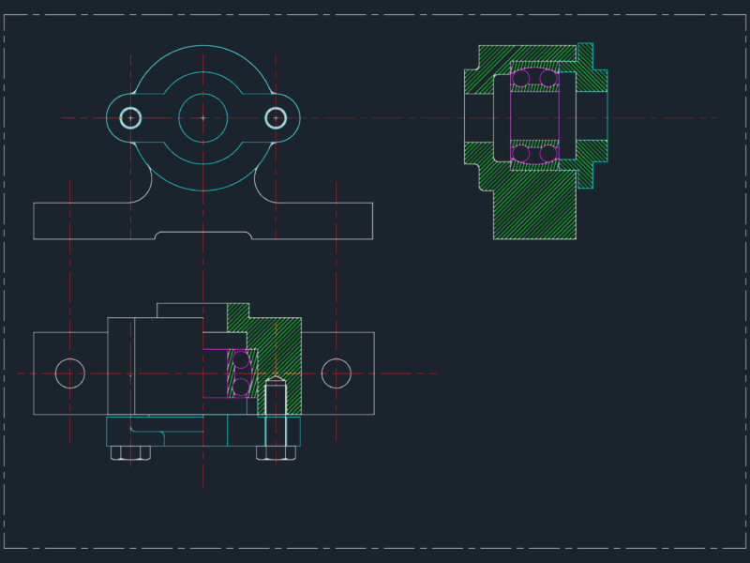
Task: Select upper-right bearing ball in section view
Action: pos(548,78)
